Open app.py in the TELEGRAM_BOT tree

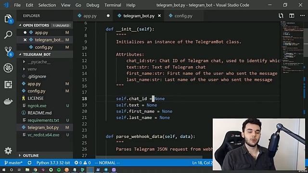(34, 84)
